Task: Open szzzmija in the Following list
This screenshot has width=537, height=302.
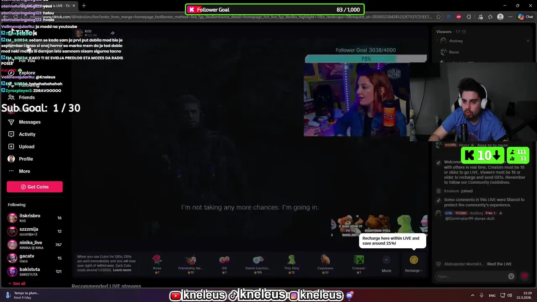Action: (34, 231)
